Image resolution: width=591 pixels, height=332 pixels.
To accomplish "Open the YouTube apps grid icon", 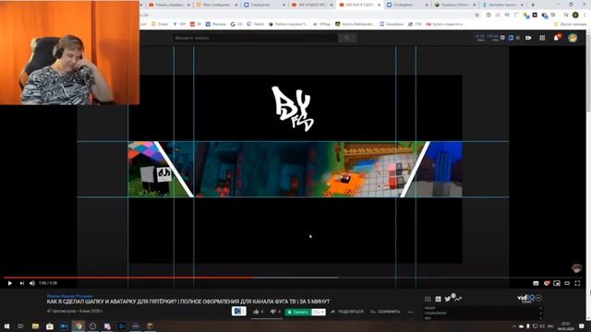I will coord(542,38).
